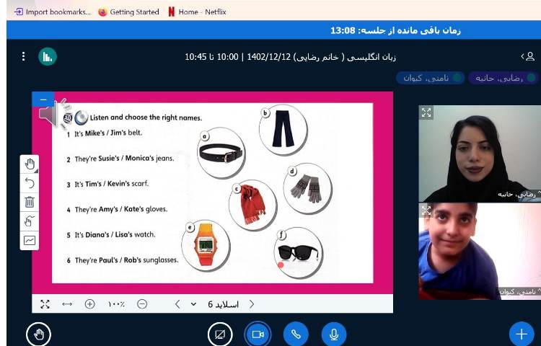
Task: Open Getting Started bookmark
Action: pyautogui.click(x=128, y=12)
